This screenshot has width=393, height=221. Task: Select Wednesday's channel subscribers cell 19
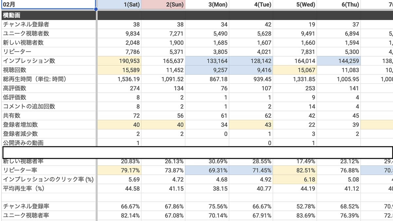(295, 25)
